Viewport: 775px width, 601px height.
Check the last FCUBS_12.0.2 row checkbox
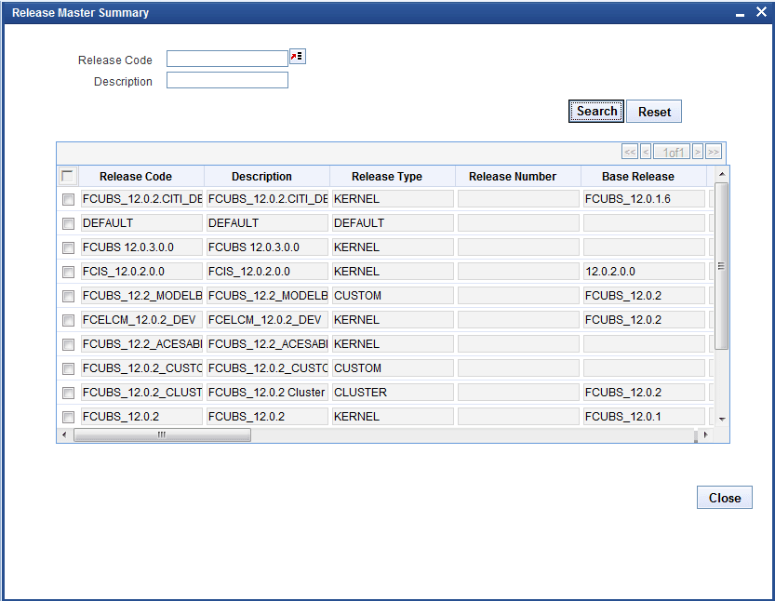(68, 417)
